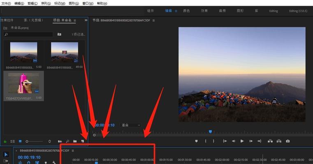Play the program monitor video

[x=242, y=141]
